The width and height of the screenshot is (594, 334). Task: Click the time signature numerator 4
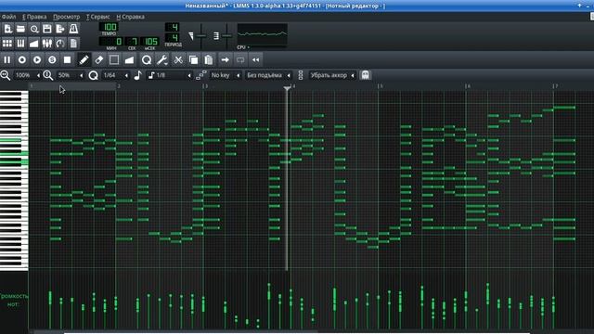coord(173,27)
